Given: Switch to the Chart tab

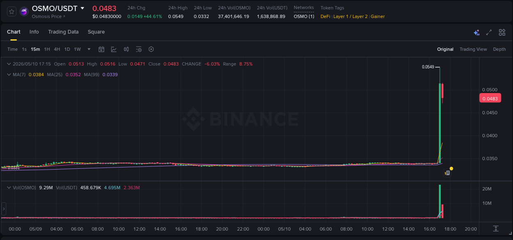Looking at the screenshot, I should (14, 32).
